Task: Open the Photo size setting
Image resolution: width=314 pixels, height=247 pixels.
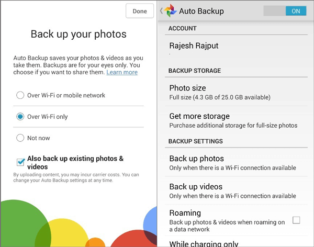Action: [236, 92]
